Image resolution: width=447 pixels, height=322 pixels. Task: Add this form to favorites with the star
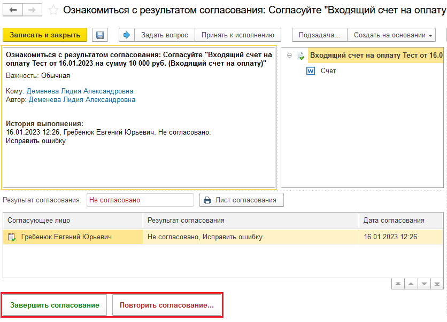(53, 10)
